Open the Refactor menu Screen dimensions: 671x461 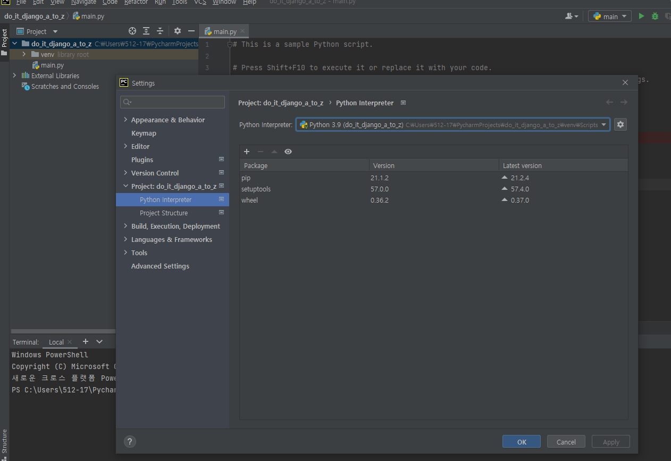(x=136, y=2)
